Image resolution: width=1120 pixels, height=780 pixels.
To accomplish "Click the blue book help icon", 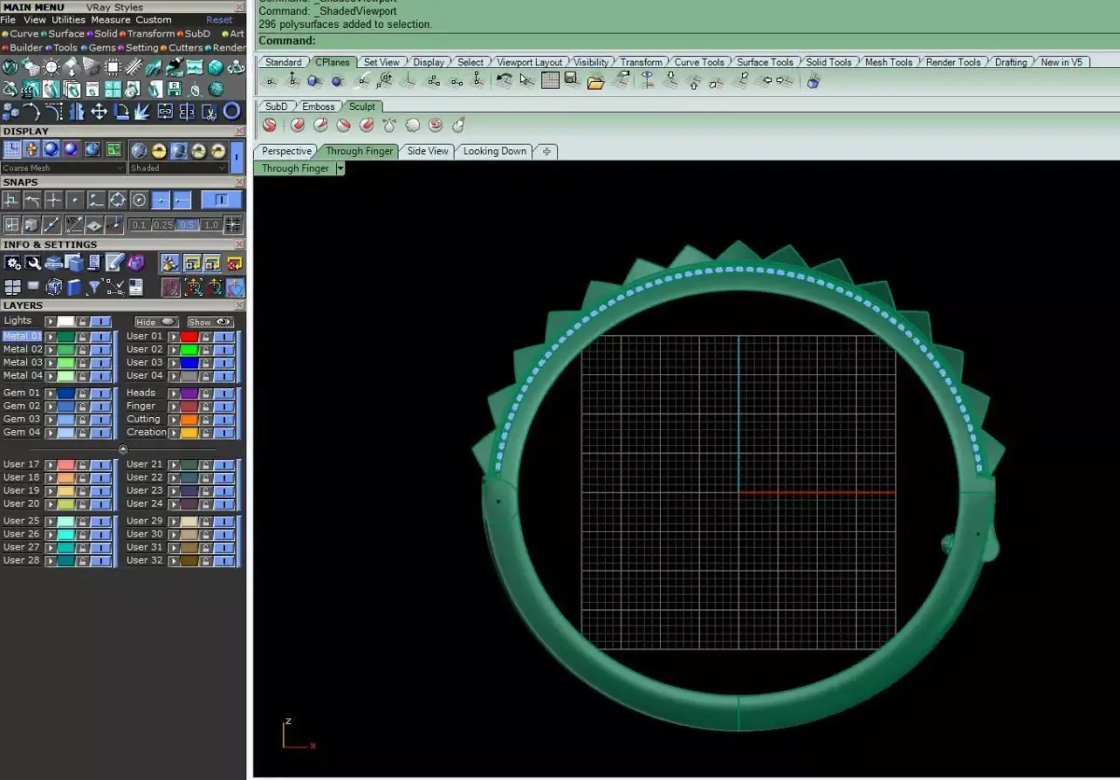I will point(75,287).
